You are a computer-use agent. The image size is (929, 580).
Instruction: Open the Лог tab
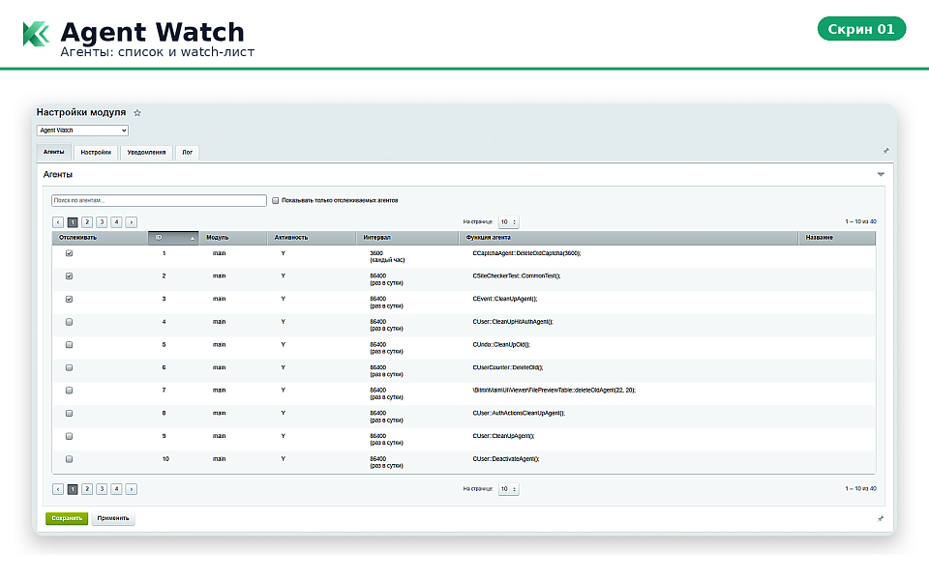[x=188, y=152]
